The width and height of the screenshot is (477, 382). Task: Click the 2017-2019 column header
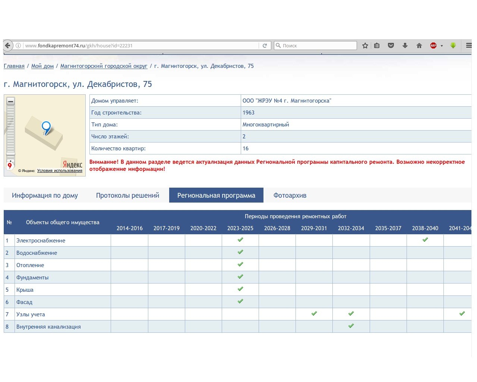coord(167,228)
